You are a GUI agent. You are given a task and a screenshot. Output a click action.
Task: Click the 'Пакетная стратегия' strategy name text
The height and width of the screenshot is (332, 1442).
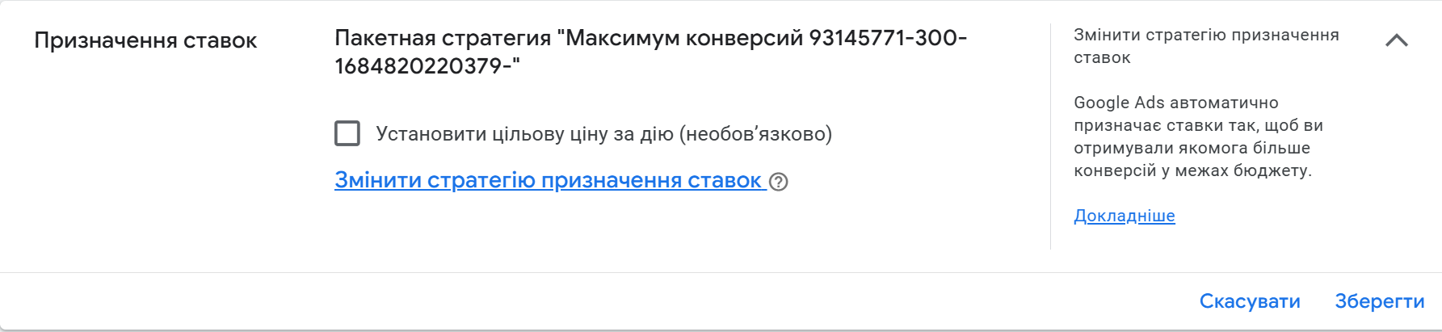coord(443,38)
